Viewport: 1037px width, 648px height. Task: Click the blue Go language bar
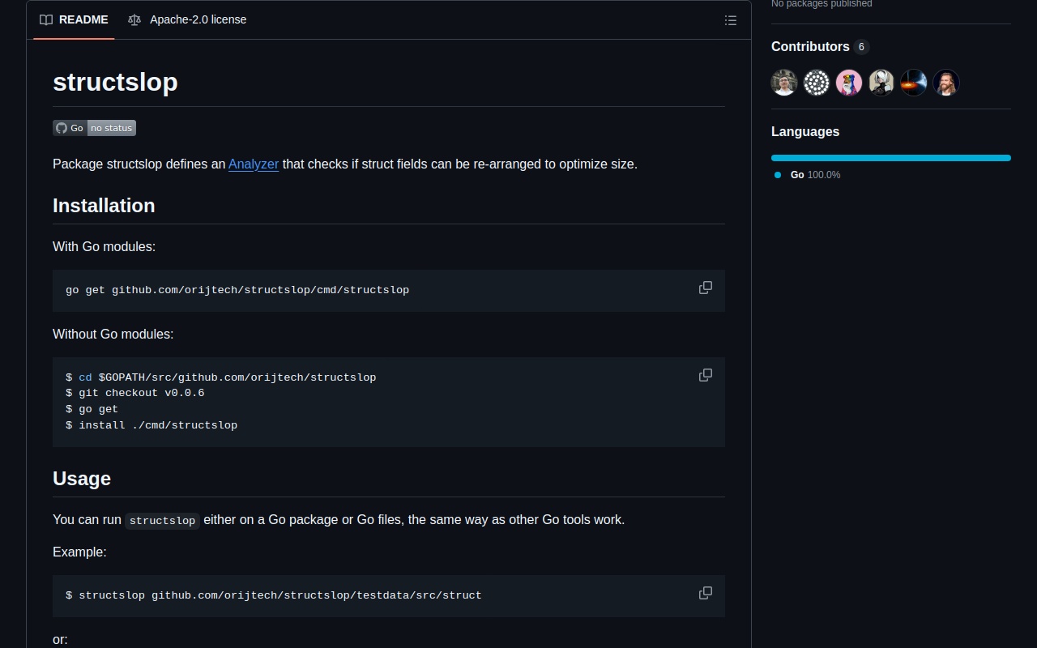(890, 158)
